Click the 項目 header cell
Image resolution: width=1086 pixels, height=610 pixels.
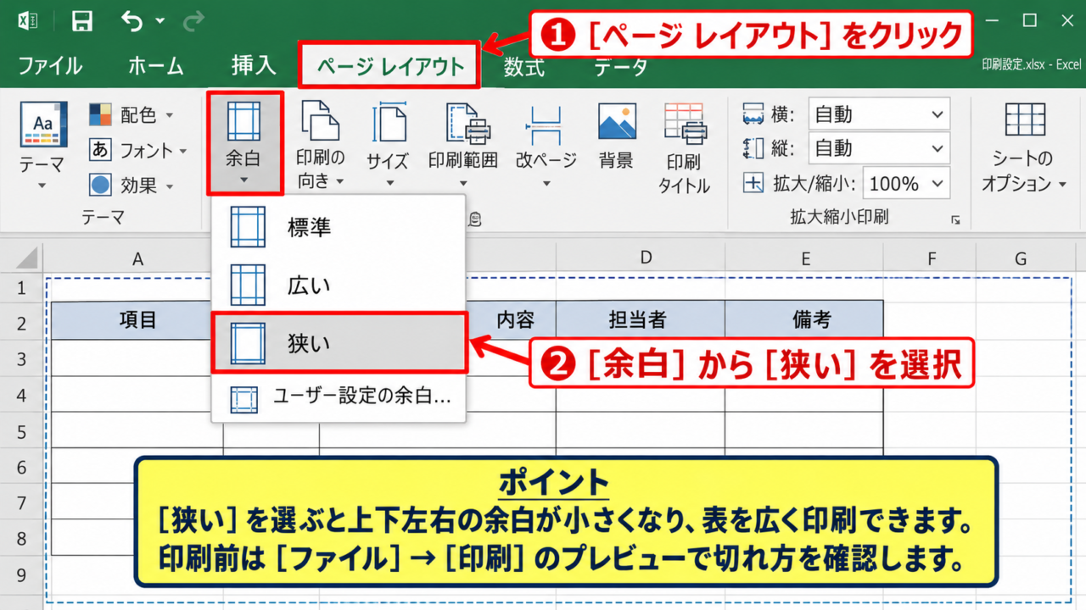click(x=137, y=319)
